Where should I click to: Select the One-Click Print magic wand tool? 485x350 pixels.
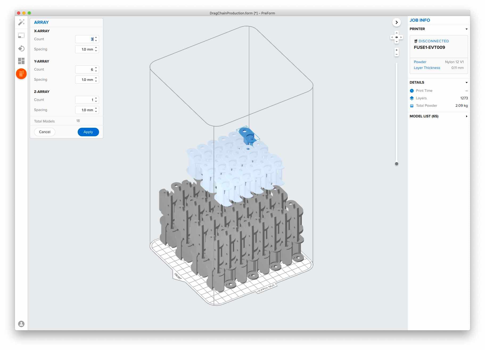(21, 22)
